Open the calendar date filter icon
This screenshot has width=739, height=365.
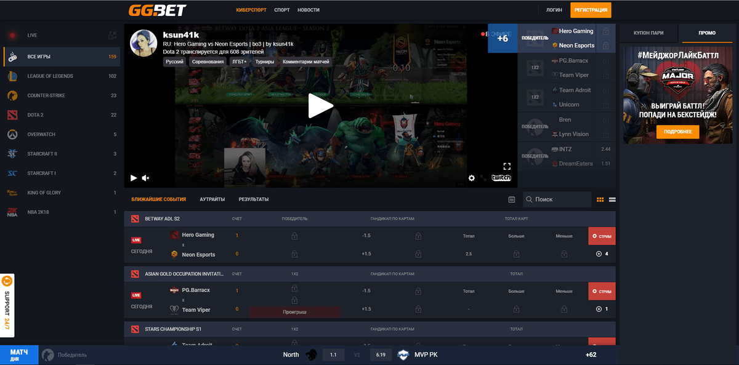[x=511, y=199]
